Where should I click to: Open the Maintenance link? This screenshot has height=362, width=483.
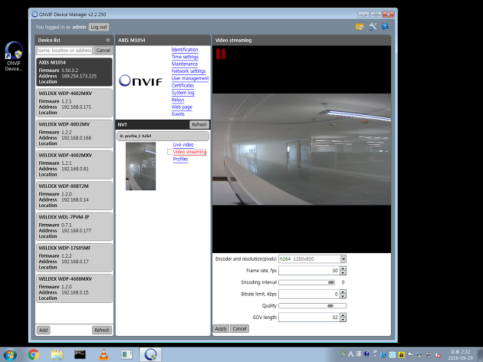pos(185,64)
